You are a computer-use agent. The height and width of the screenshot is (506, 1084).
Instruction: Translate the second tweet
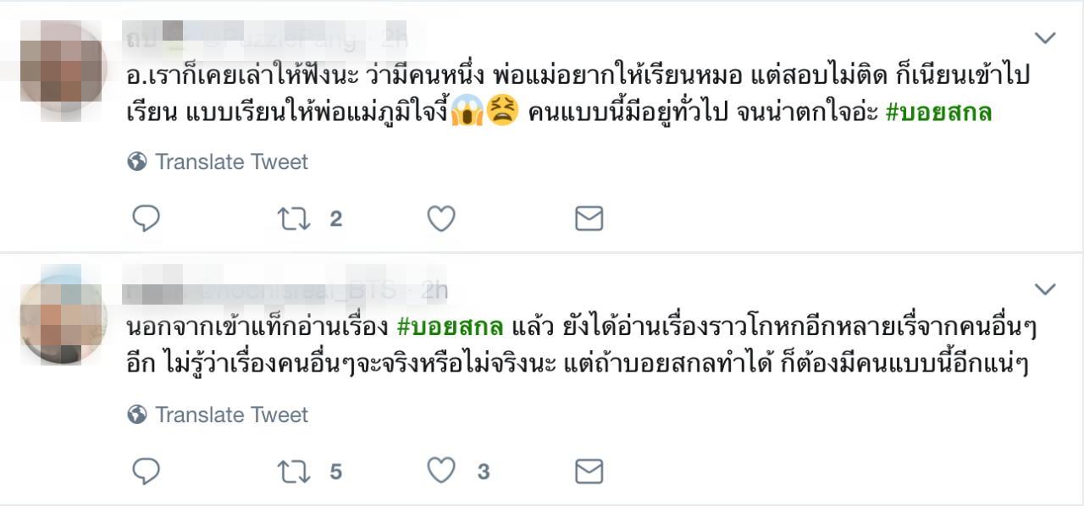coord(231,415)
